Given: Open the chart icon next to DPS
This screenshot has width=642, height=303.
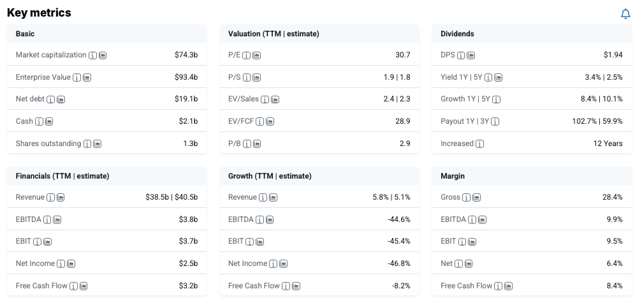Looking at the screenshot, I should point(471,55).
